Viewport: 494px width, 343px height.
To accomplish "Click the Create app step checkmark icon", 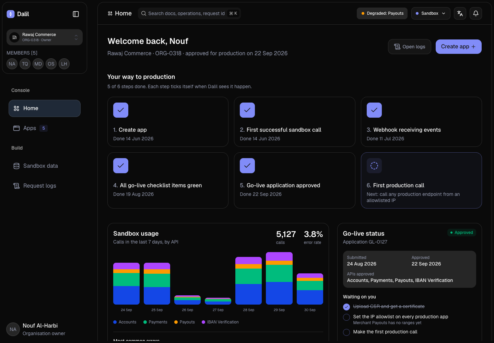I will click(x=121, y=110).
